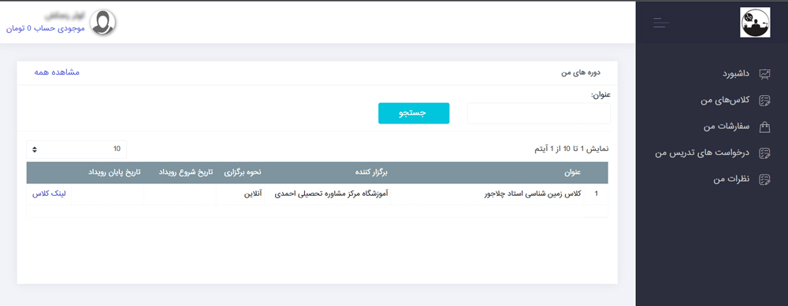
Task: Click the دوره های من panel title
Action: pos(581,72)
